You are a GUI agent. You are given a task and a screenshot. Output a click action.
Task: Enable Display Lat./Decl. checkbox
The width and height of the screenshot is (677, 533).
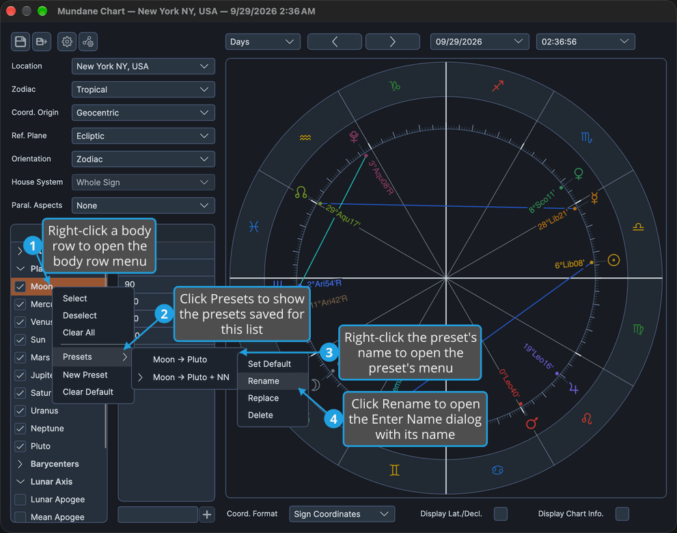[501, 514]
